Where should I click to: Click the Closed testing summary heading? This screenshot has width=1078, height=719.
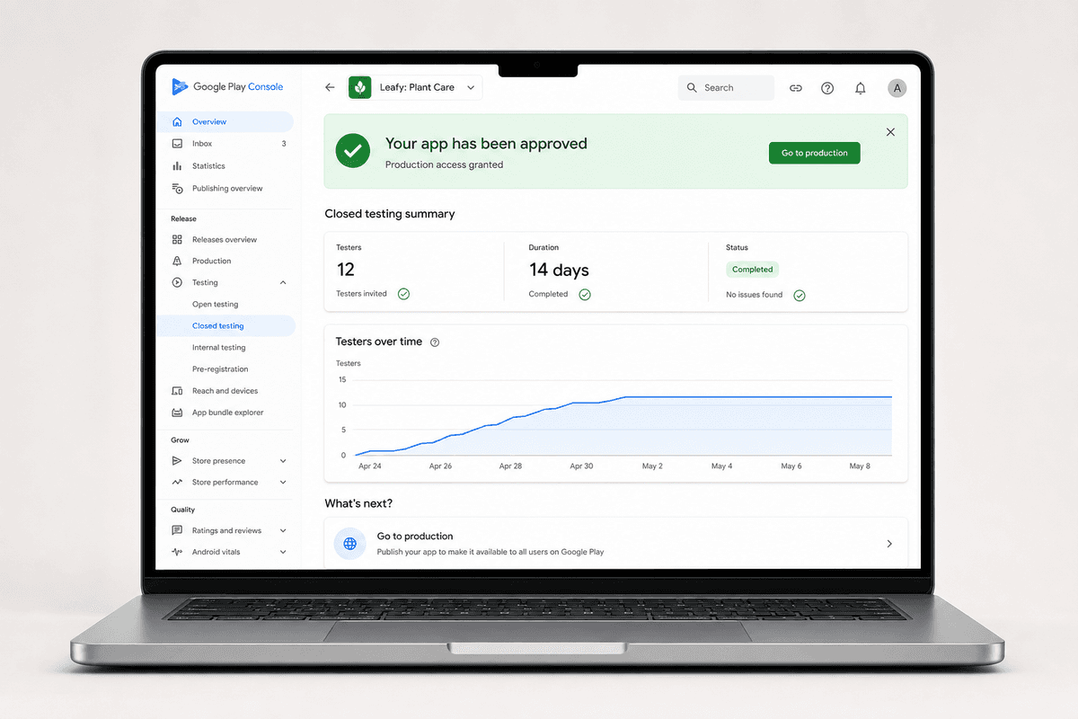tap(390, 214)
